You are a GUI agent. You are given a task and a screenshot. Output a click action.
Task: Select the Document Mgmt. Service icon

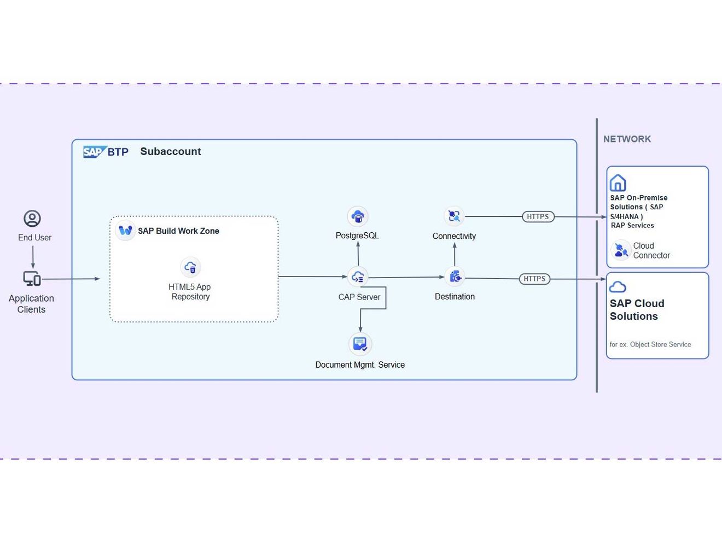pos(360,344)
